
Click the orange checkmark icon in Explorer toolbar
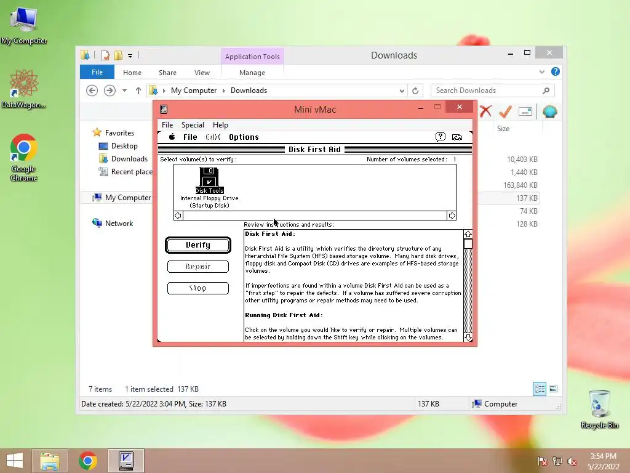click(x=505, y=111)
